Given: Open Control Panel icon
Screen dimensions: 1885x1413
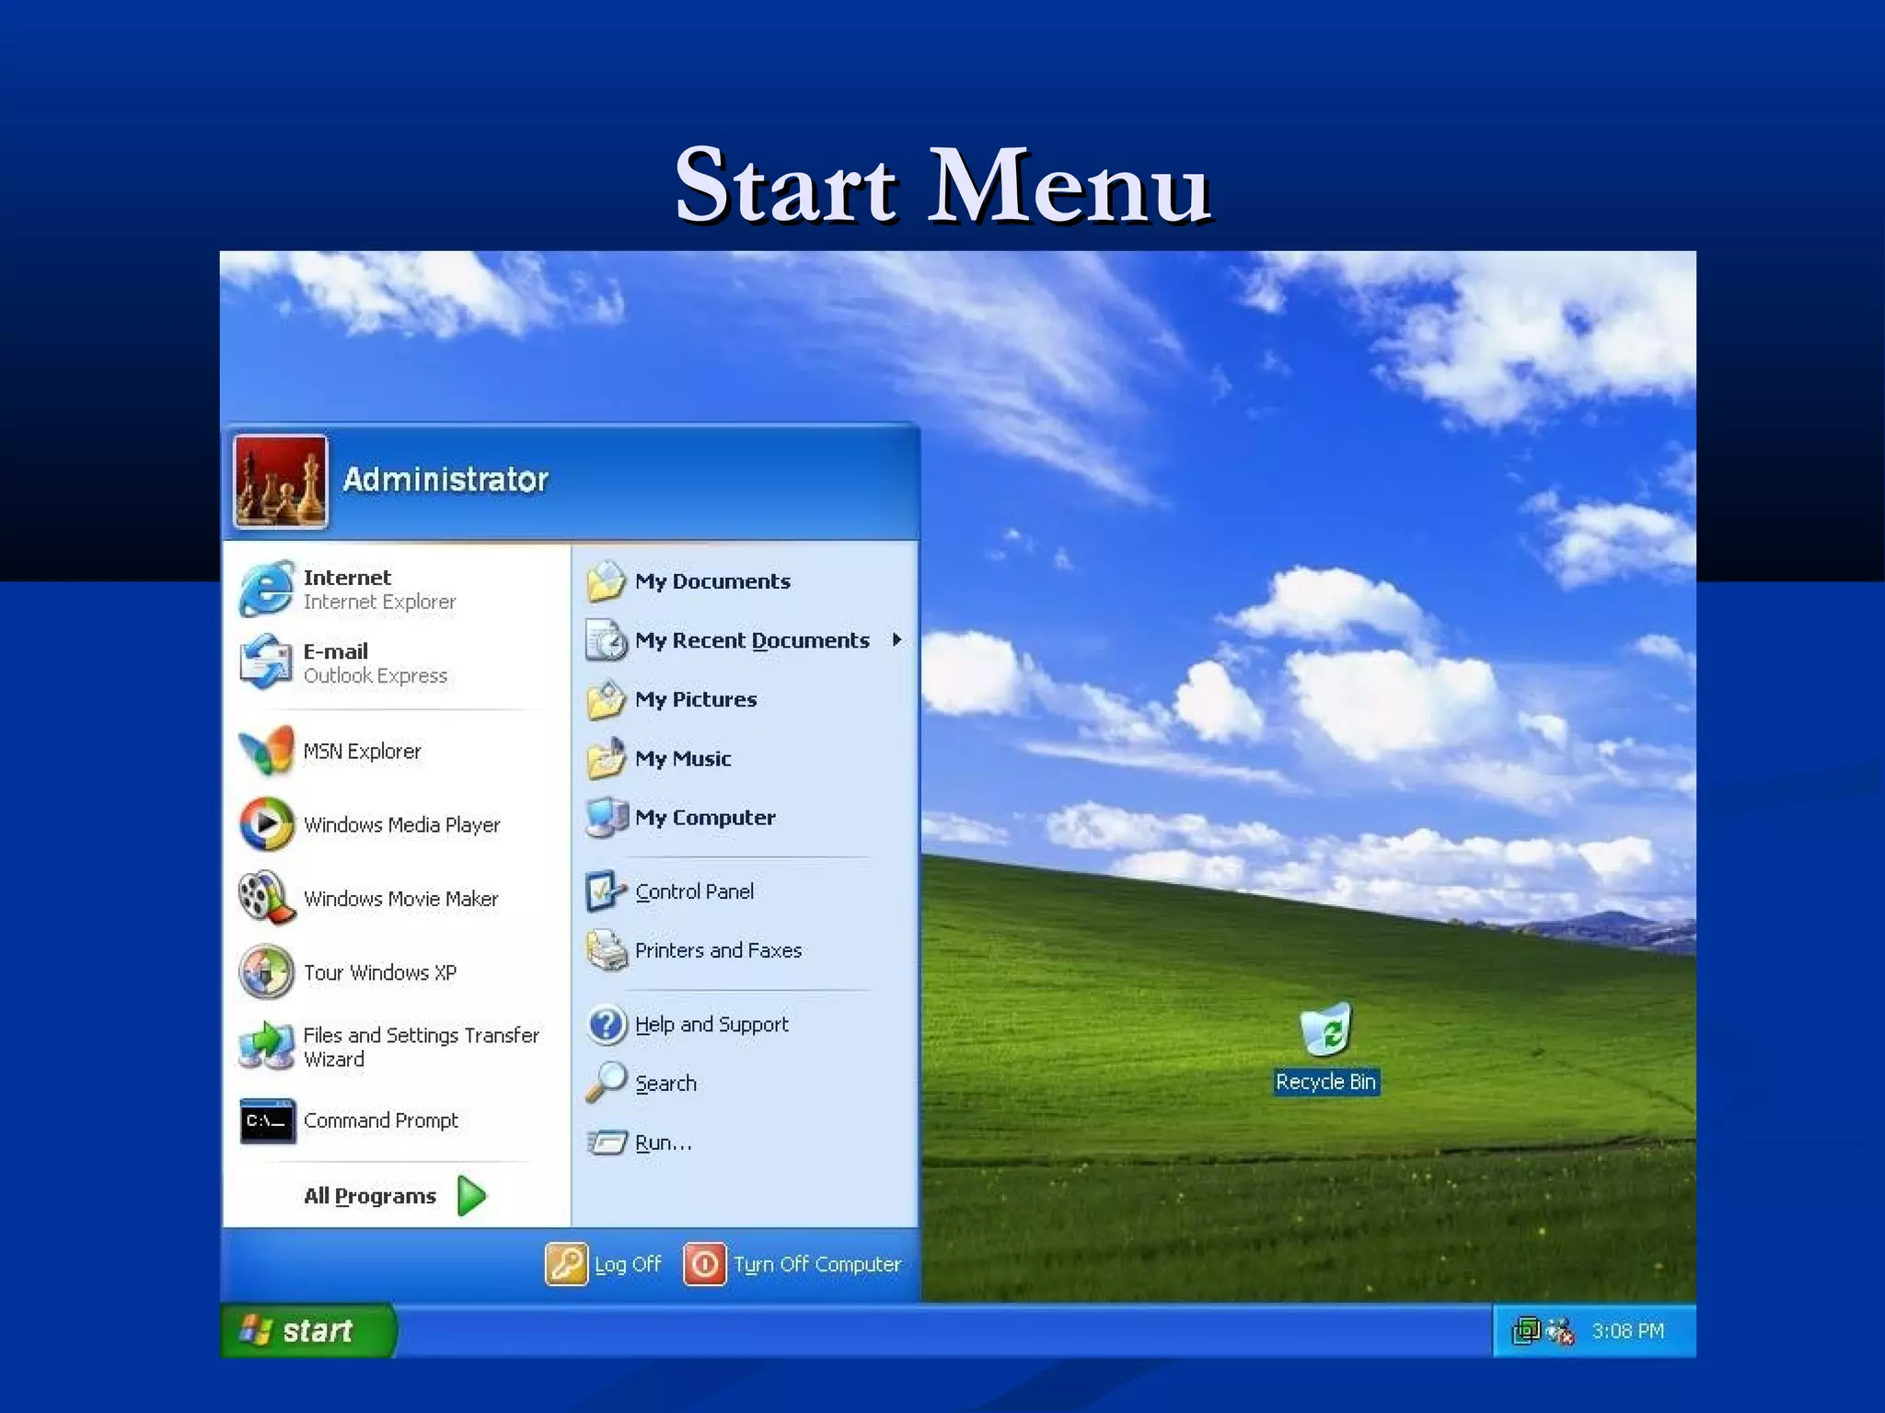Looking at the screenshot, I should (x=607, y=891).
